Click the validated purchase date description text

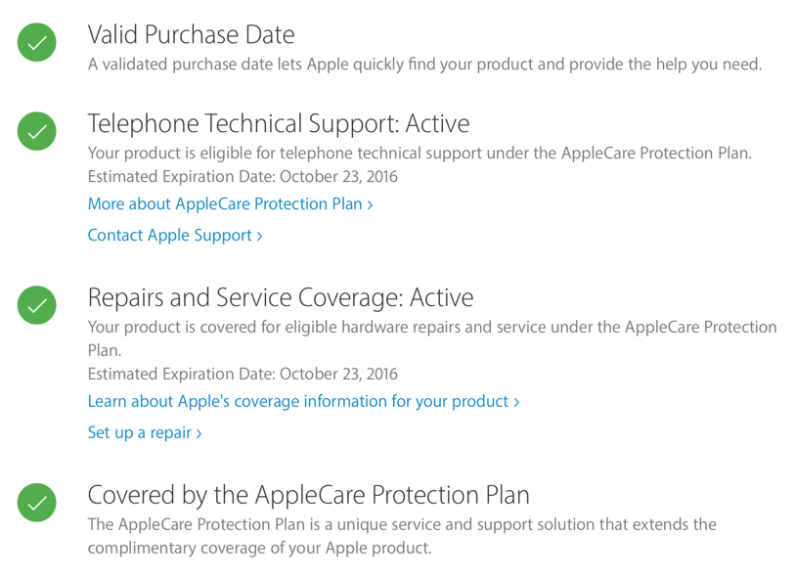[424, 65]
